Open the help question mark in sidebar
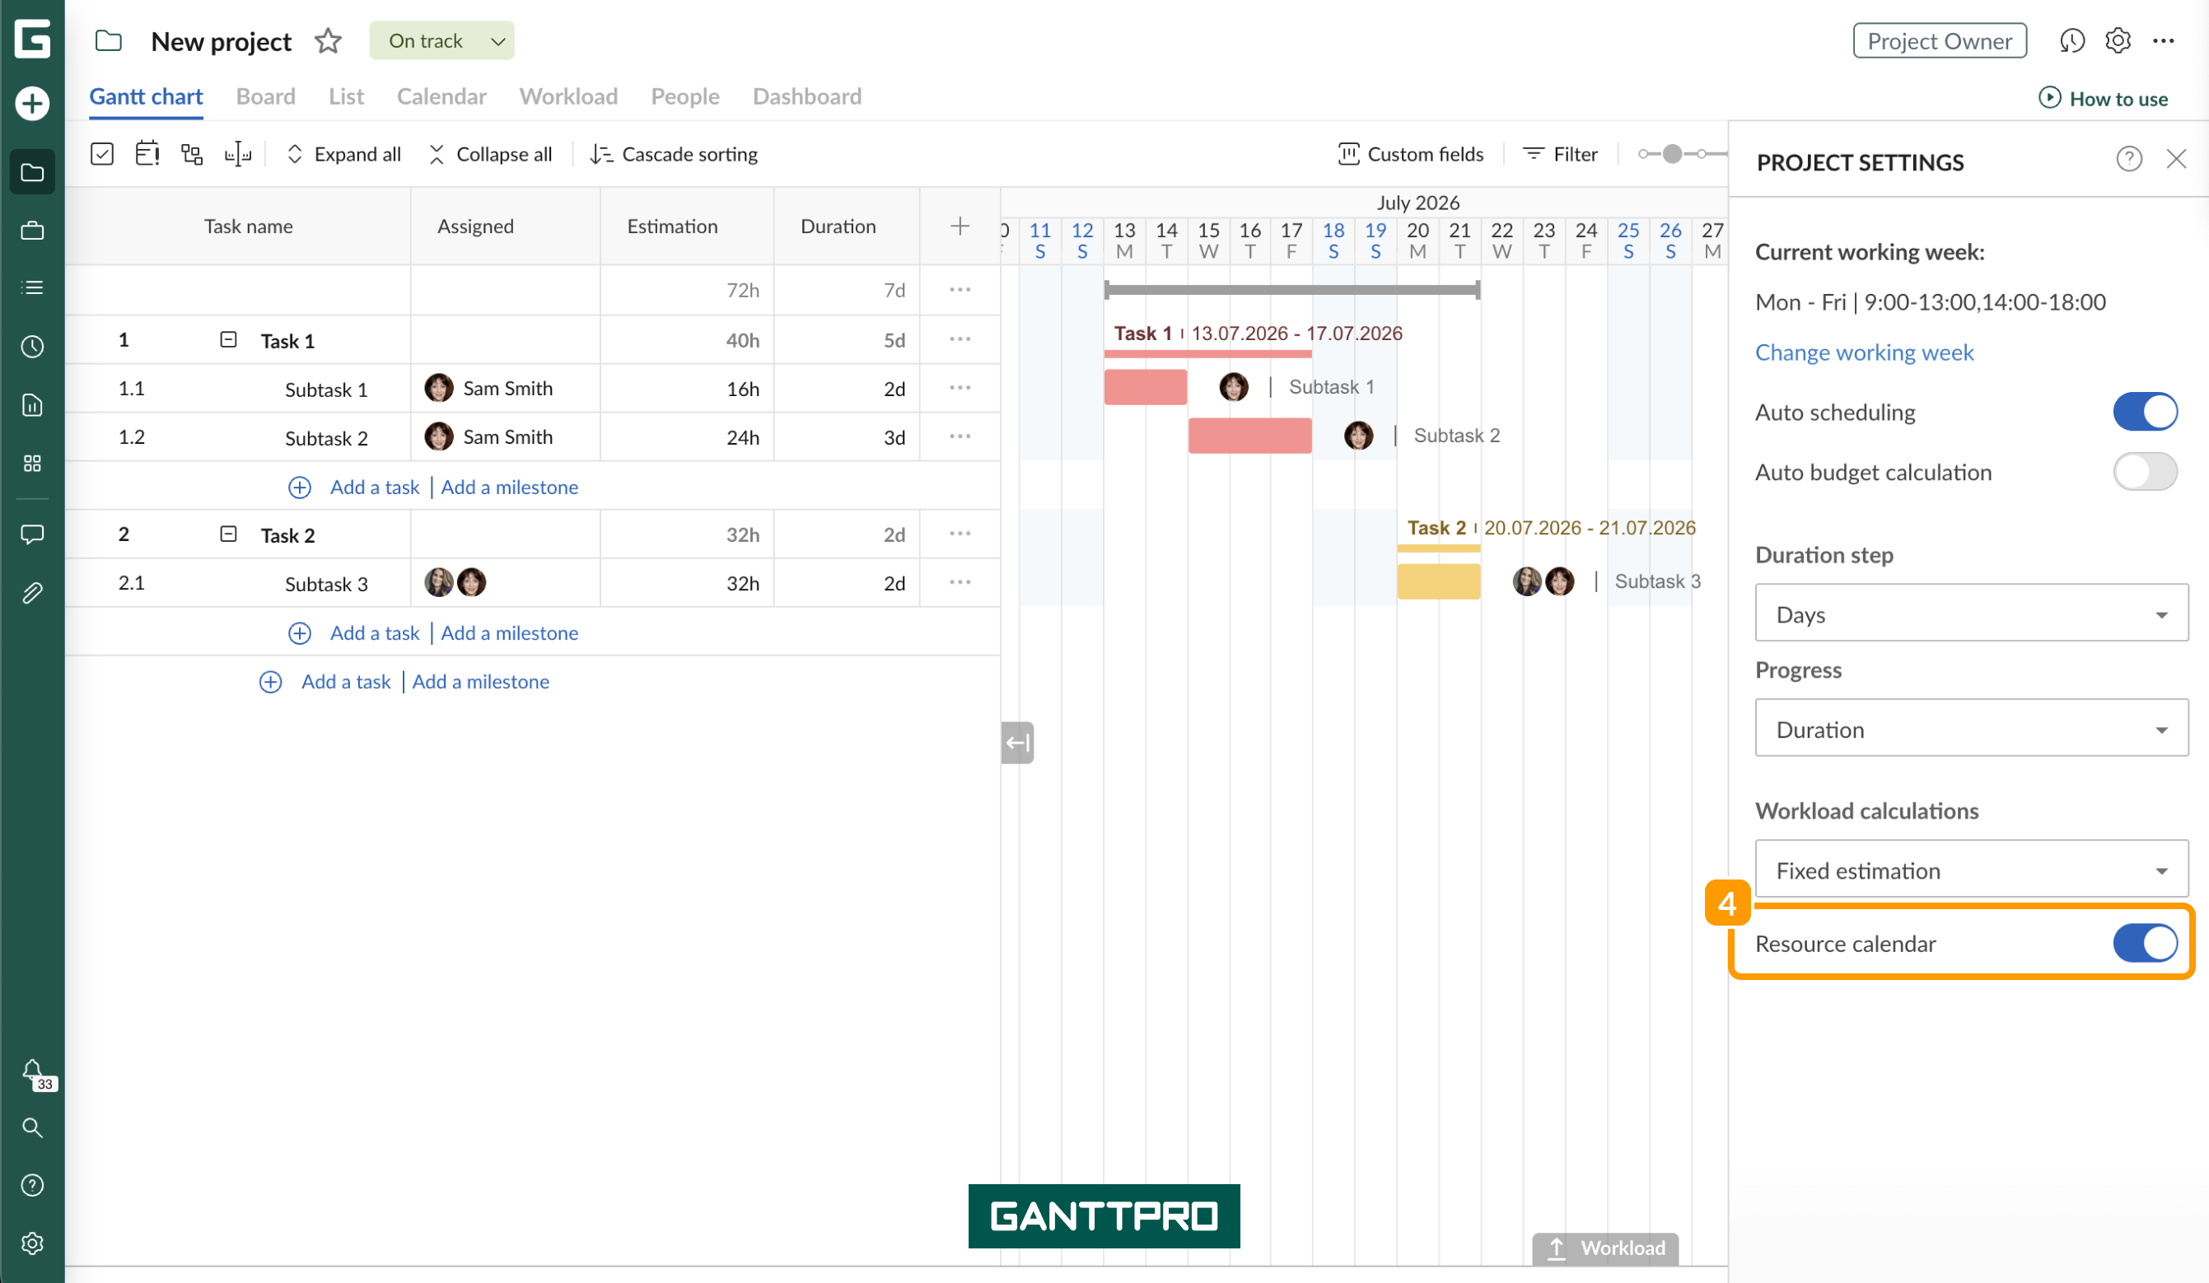The image size is (2209, 1283). click(32, 1185)
